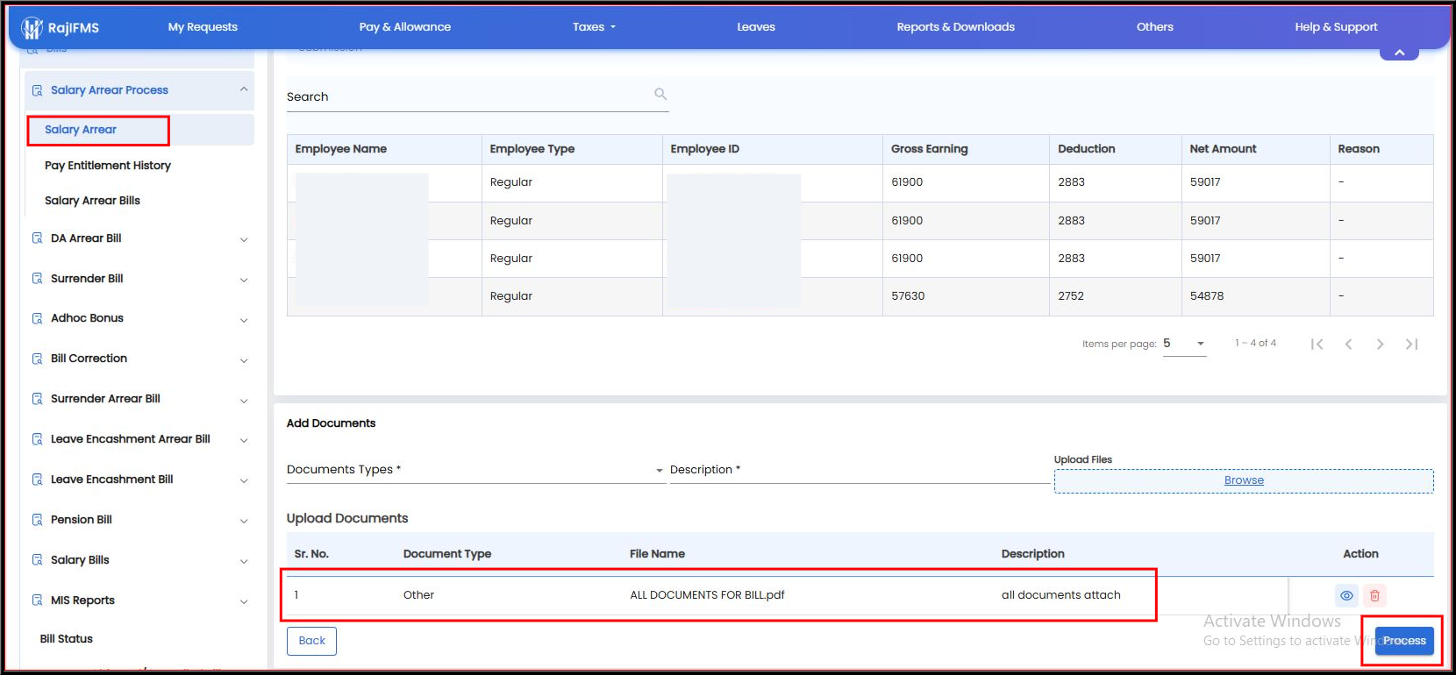
Task: Open the Pay & Allowance menu
Action: 405,27
